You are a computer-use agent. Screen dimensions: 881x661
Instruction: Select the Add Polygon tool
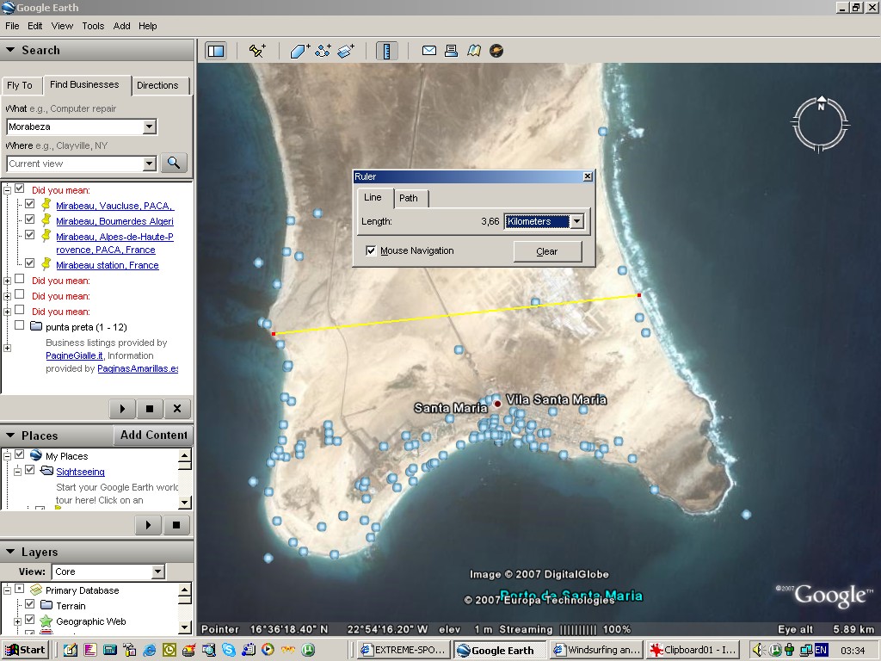[x=299, y=51]
